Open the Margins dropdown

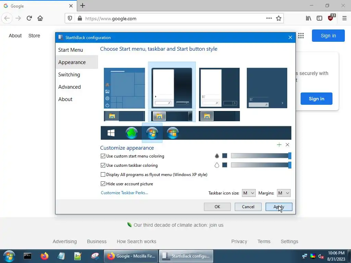pos(283,193)
